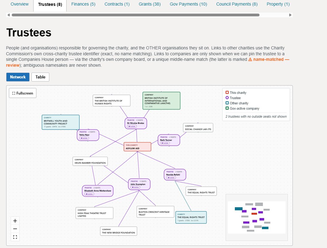Click the isolate button on Novide Refahi
Screen dimensions: 327x248
pos(171,178)
